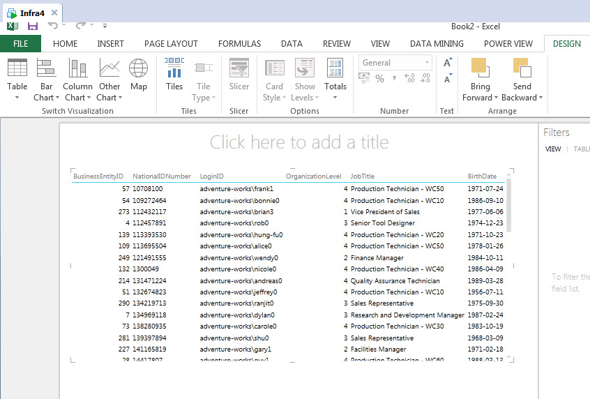The image size is (590, 399).
Task: Decrease the text font size
Action: click(448, 80)
